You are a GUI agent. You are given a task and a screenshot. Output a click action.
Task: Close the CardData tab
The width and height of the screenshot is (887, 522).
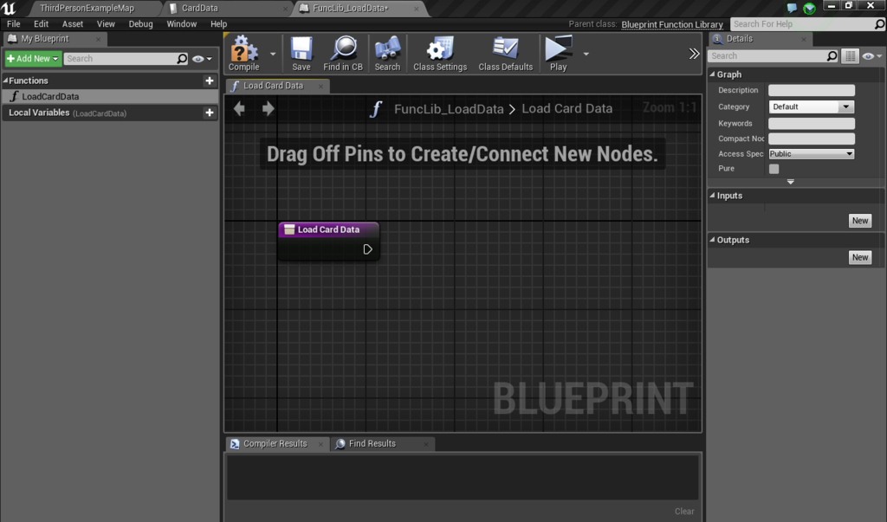point(285,9)
